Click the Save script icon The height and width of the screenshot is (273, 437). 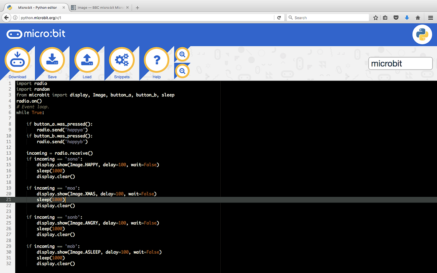(x=52, y=59)
